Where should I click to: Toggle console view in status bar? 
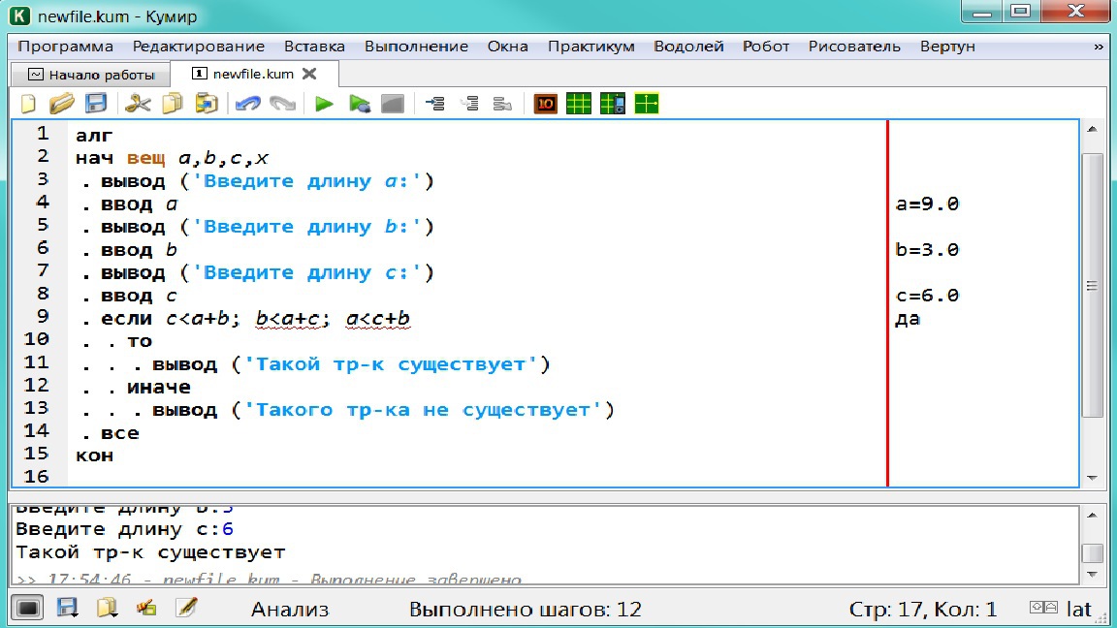28,608
